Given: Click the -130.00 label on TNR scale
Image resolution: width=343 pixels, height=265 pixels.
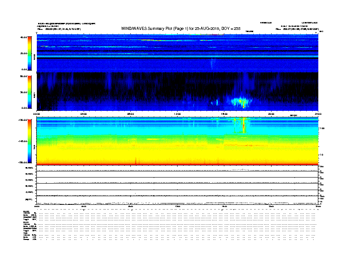Looking at the screenshot, I should pos(23,120).
